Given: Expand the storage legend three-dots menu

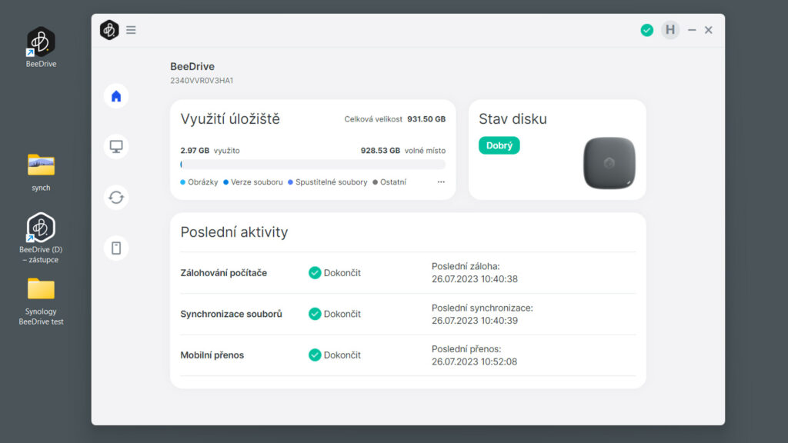Looking at the screenshot, I should click(x=441, y=182).
